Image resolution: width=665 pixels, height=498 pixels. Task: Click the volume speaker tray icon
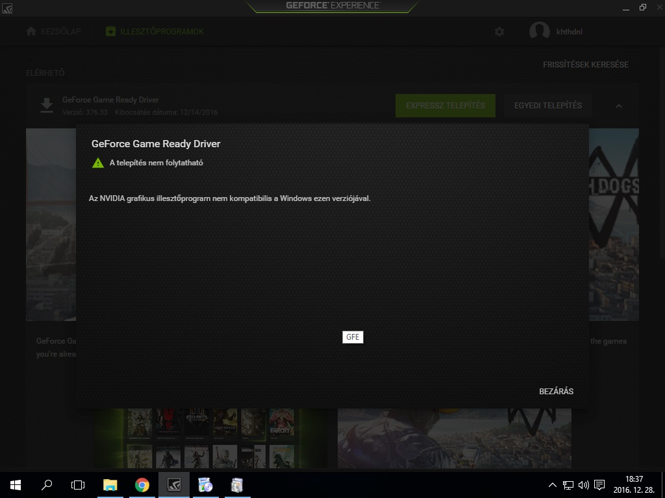(584, 485)
